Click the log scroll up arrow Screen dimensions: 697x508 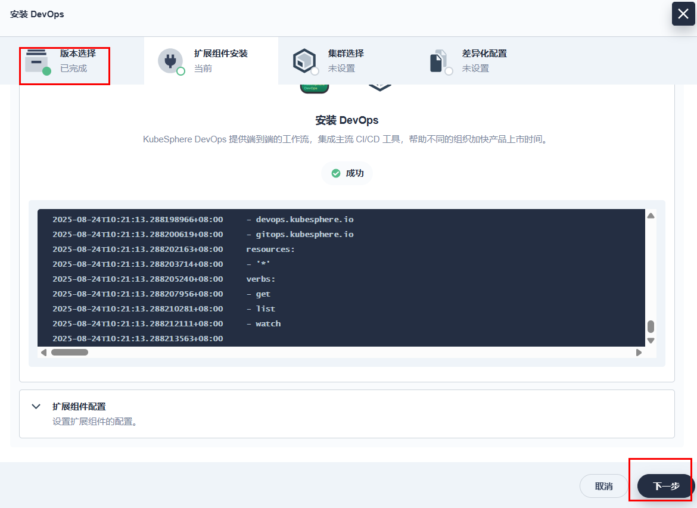click(651, 216)
